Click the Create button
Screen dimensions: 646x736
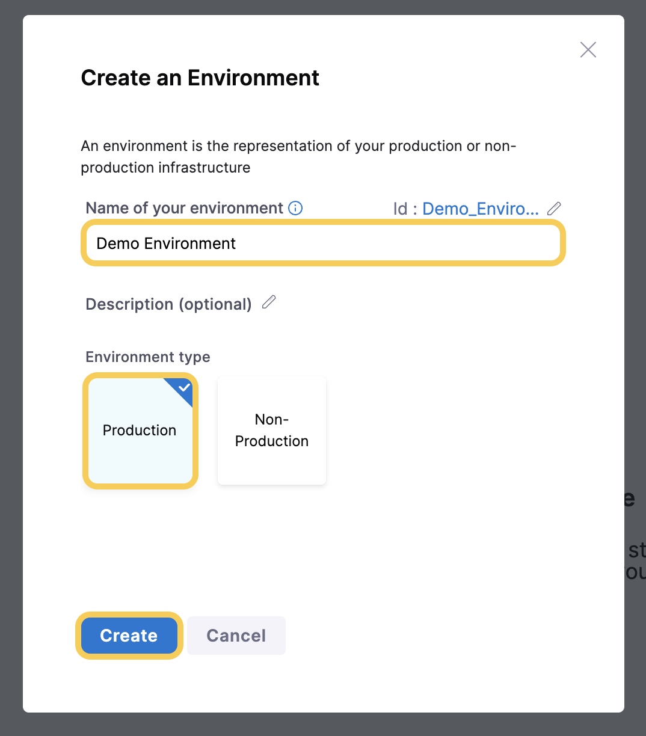pos(129,636)
